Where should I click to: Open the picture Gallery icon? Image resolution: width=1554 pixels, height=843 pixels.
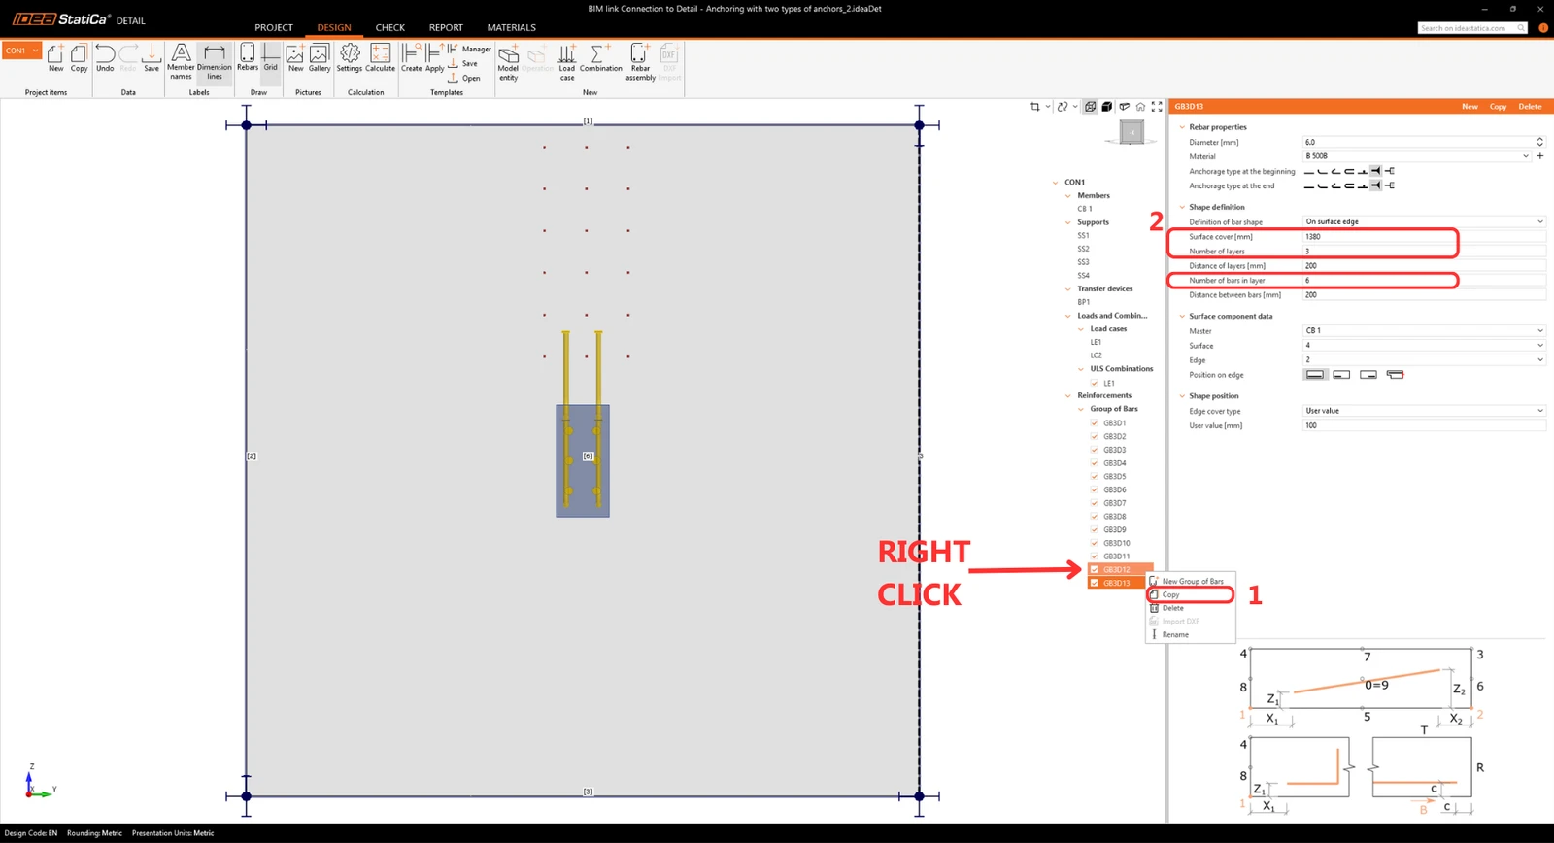pos(320,57)
